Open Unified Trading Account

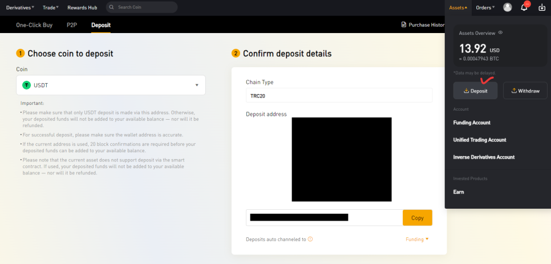pos(480,140)
